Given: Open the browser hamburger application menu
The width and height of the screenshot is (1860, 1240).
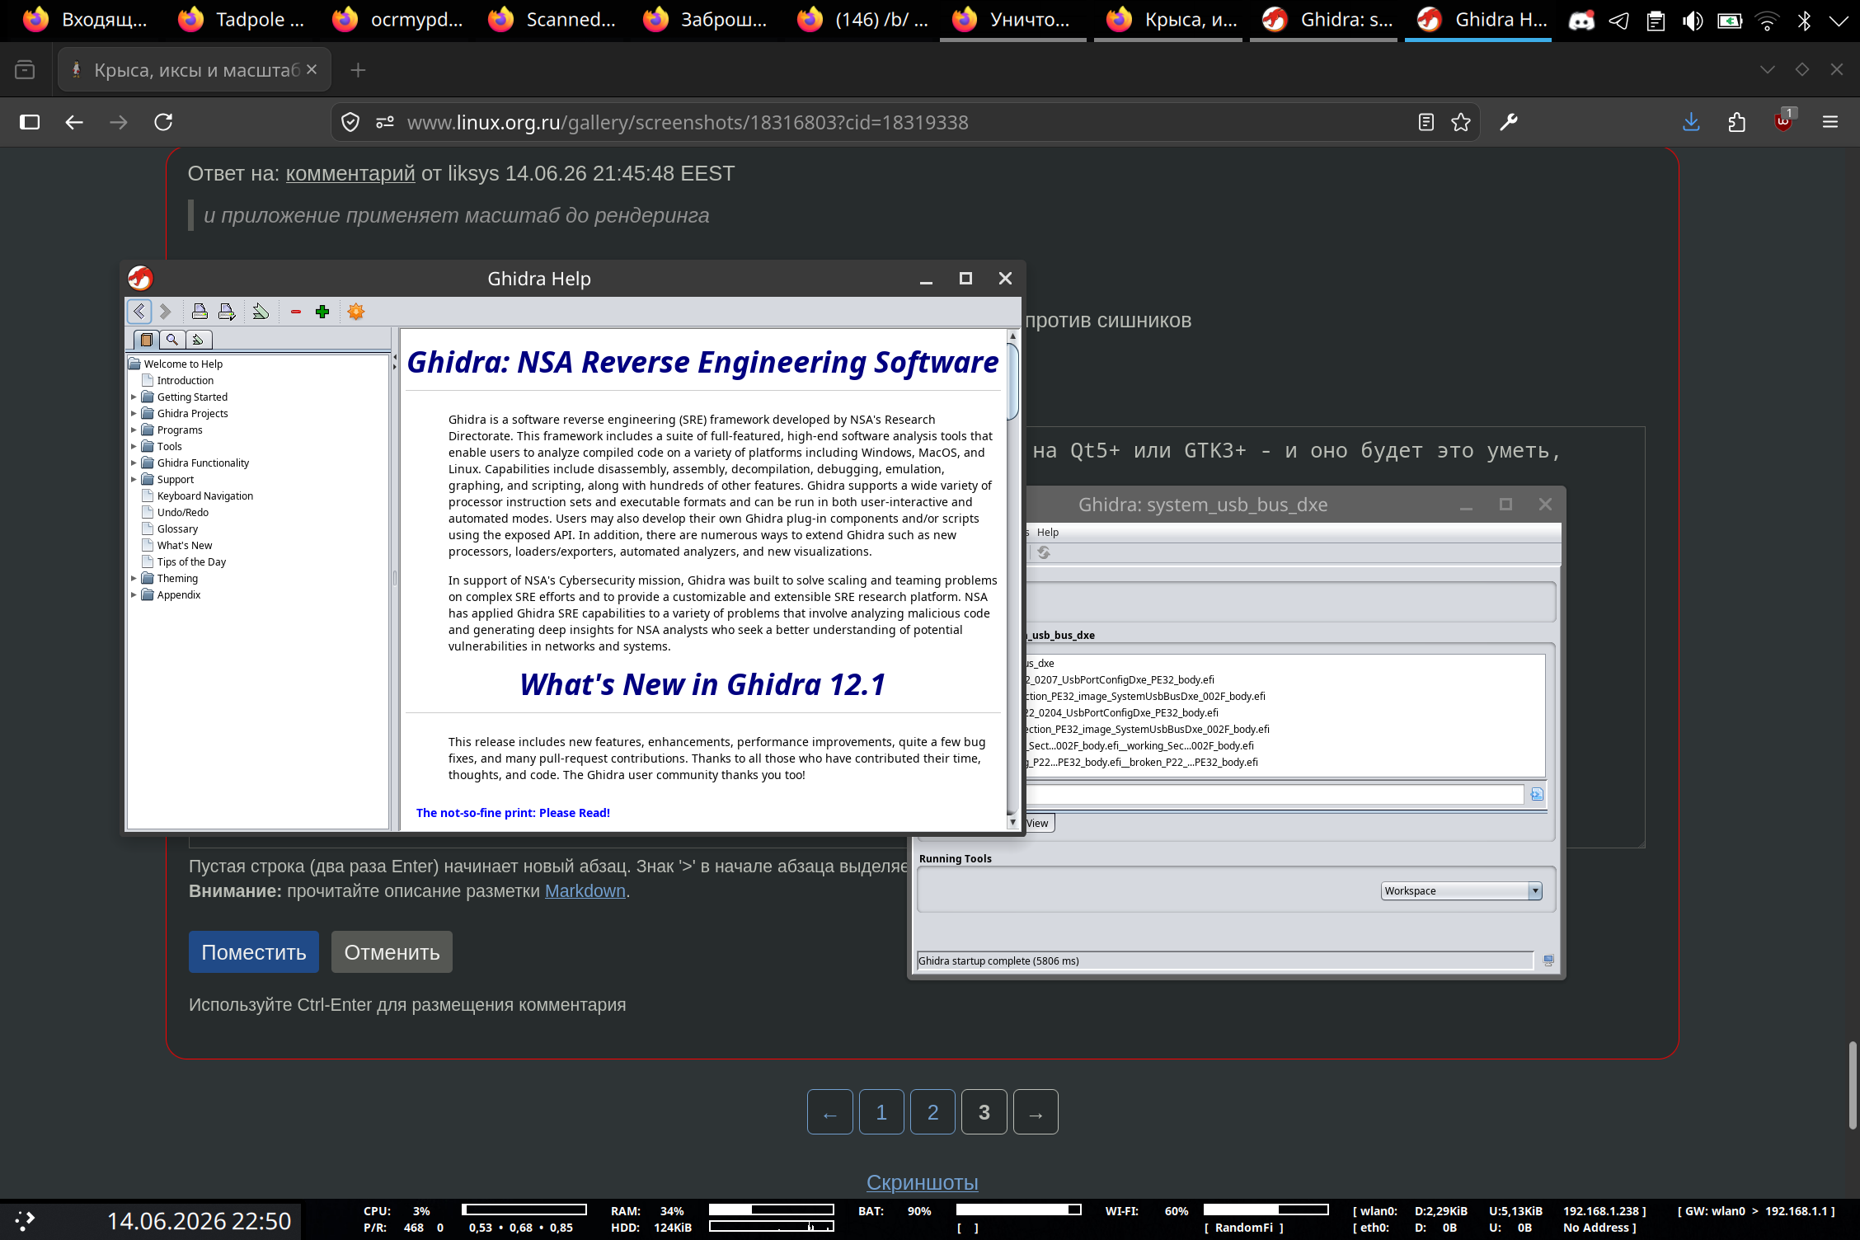Looking at the screenshot, I should coord(1830,122).
